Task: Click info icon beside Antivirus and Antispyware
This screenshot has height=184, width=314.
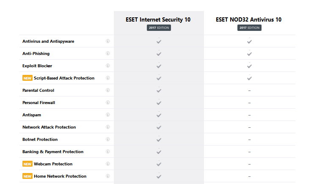Action: point(107,41)
